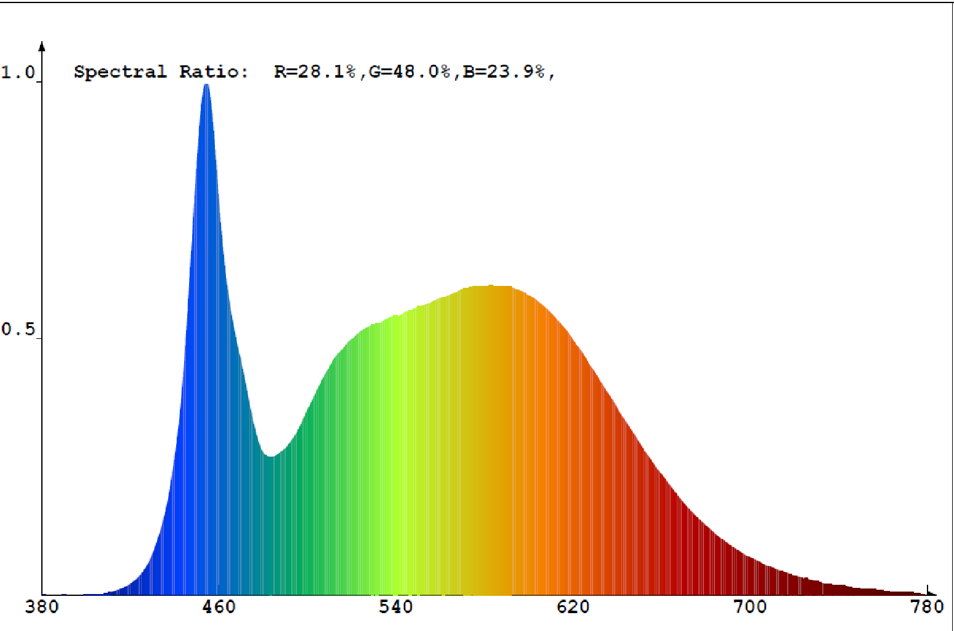Click the 1.0 intensity axis label
Viewport: 954px width, 631px height.
(x=18, y=73)
